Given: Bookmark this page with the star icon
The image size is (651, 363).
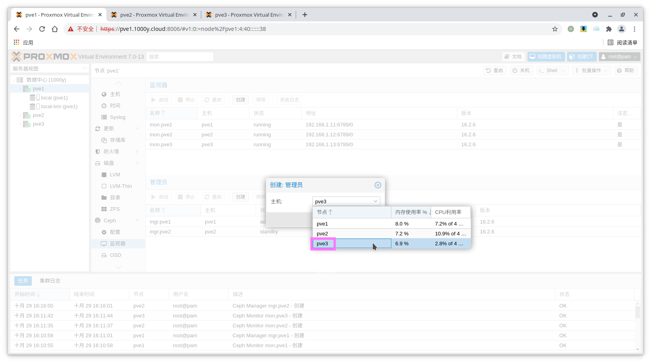Looking at the screenshot, I should (555, 29).
